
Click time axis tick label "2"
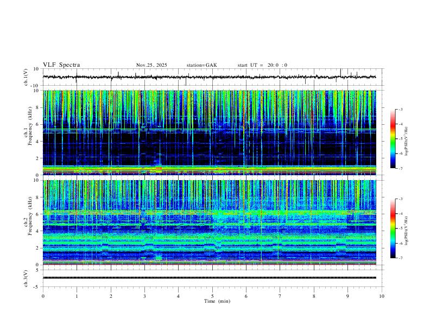point(111,296)
